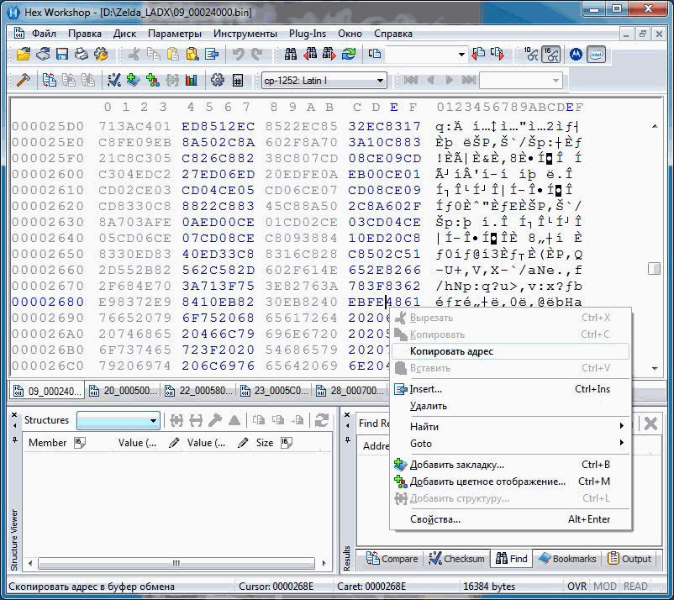Switch to Motorola byte ordering
This screenshot has height=600, width=674.
576,54
